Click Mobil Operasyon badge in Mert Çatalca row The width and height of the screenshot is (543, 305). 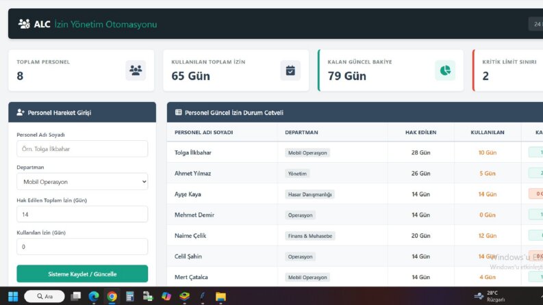pos(307,278)
